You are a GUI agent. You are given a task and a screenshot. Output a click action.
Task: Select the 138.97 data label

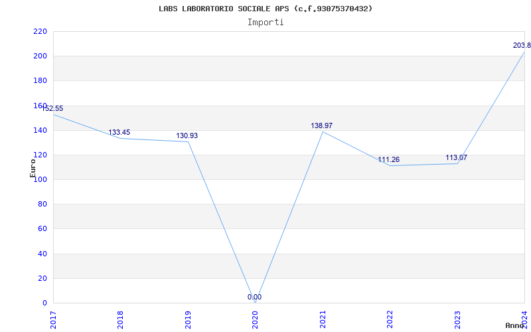point(322,125)
